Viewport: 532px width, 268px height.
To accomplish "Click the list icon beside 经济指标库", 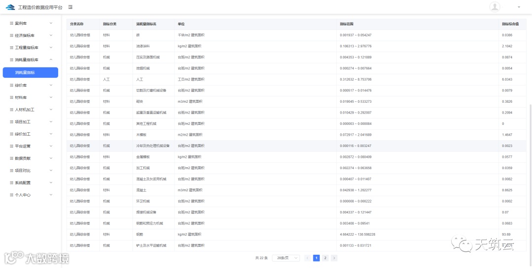I will click(11, 35).
